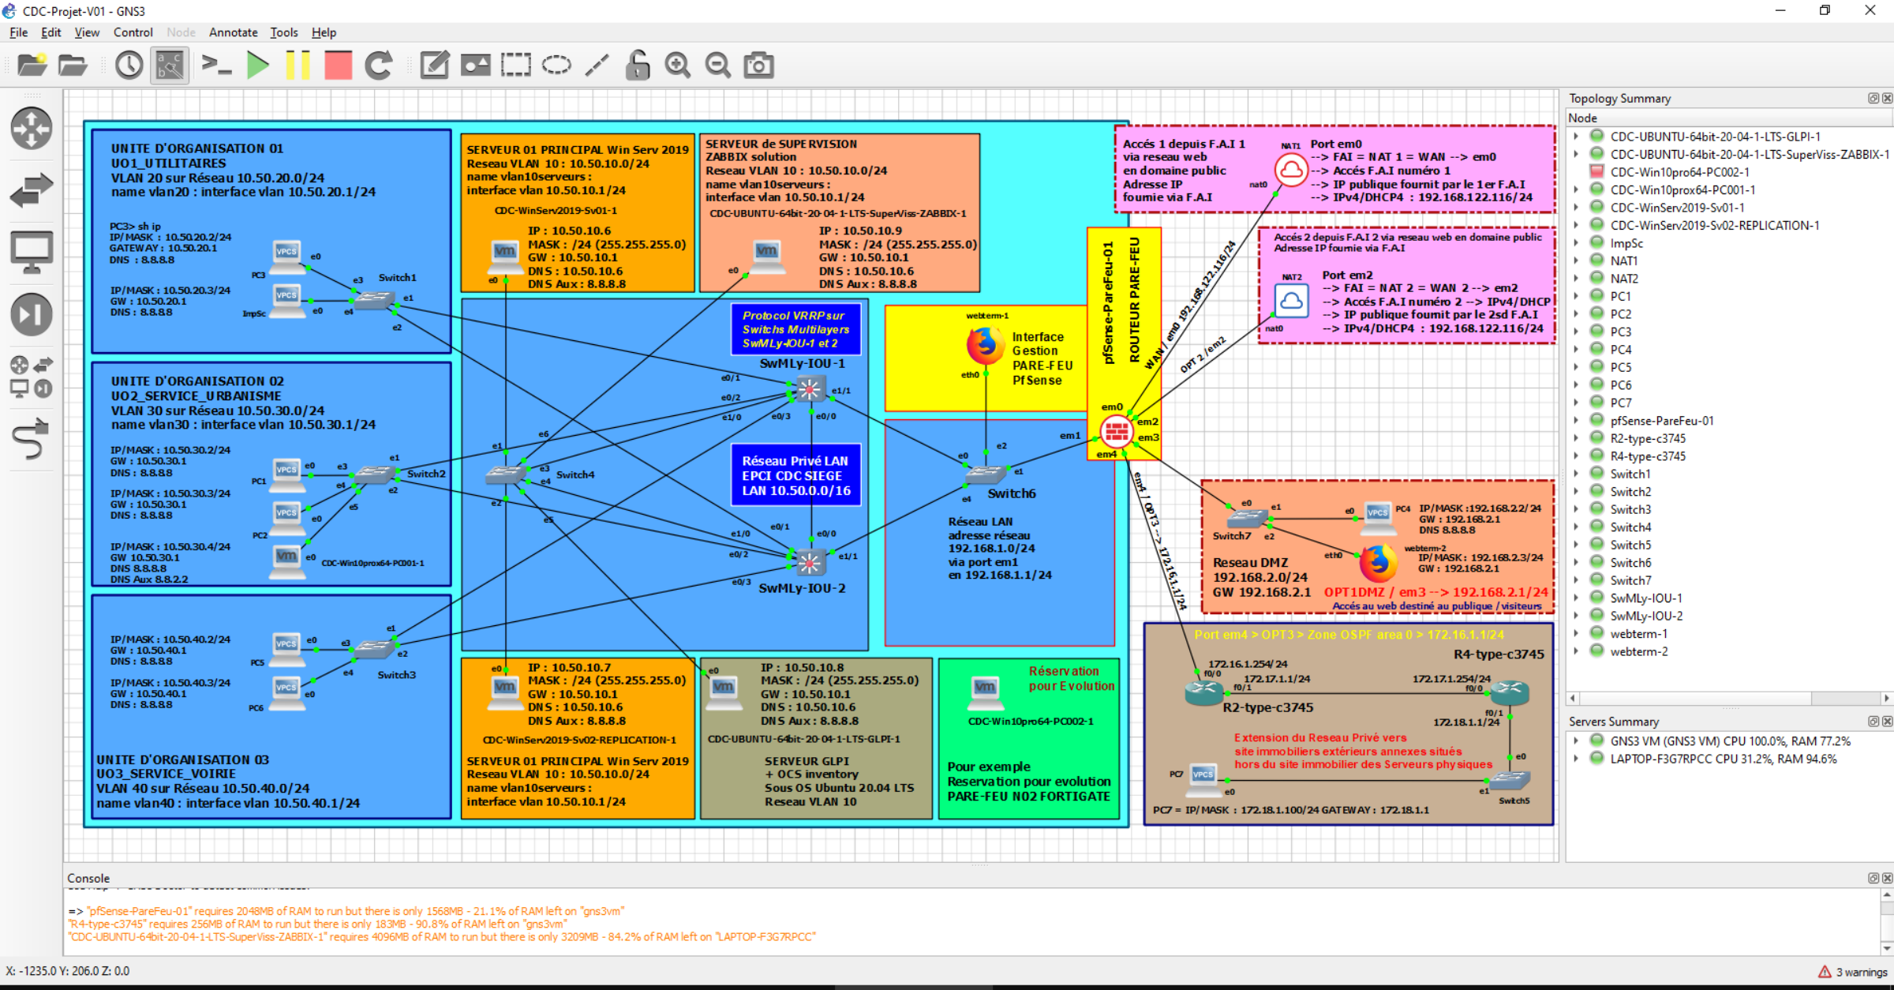
Task: Open the Annotate menu
Action: 233,32
